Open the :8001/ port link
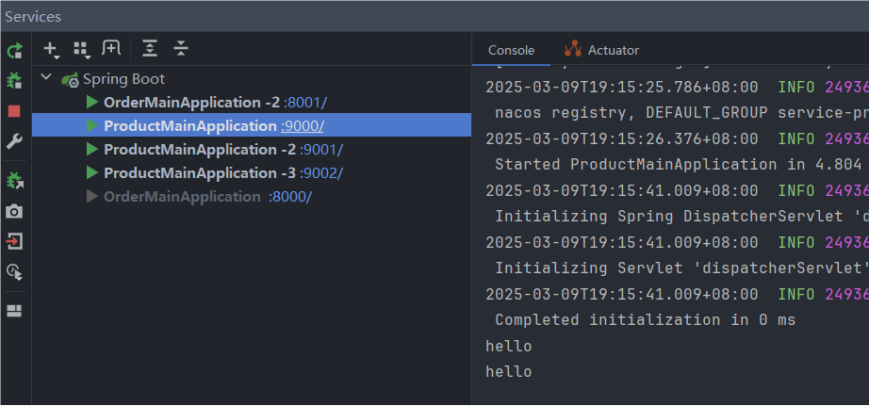The width and height of the screenshot is (869, 406). click(x=305, y=103)
